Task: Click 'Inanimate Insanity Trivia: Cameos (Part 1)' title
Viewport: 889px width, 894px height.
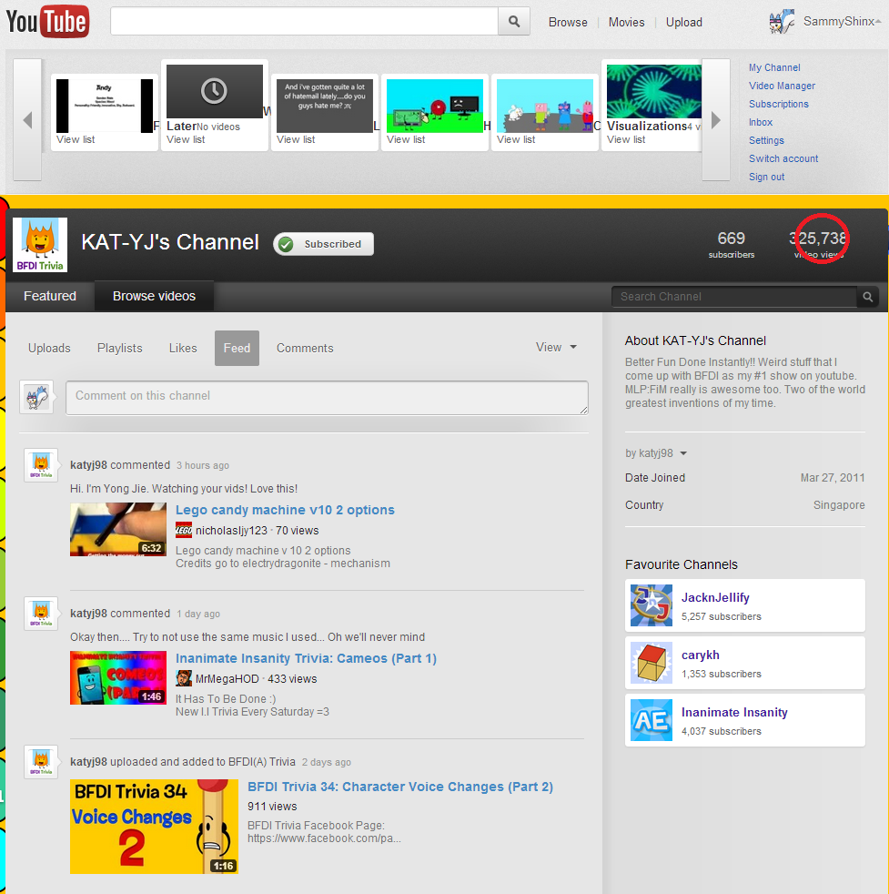Action: pyautogui.click(x=306, y=658)
